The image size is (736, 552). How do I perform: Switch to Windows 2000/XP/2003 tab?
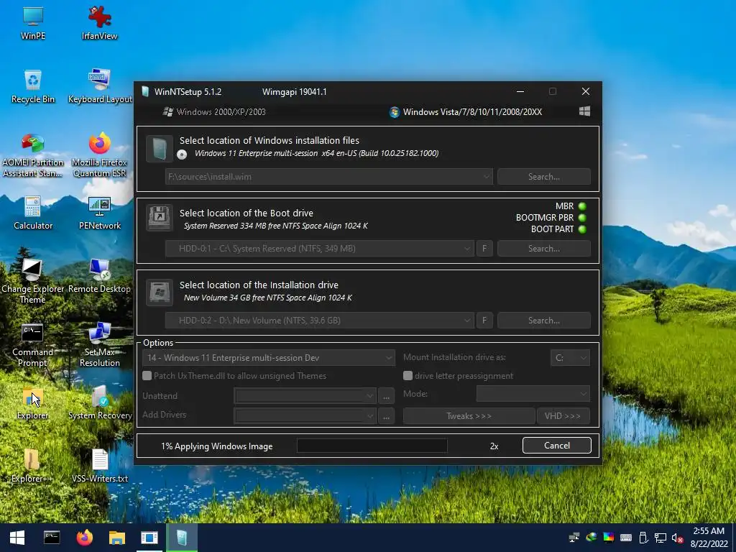(214, 111)
